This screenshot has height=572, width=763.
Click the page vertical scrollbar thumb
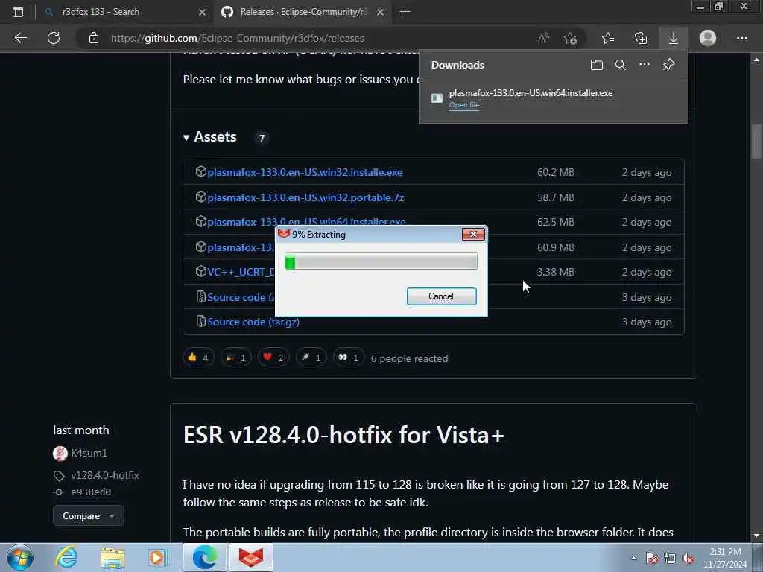pos(756,142)
